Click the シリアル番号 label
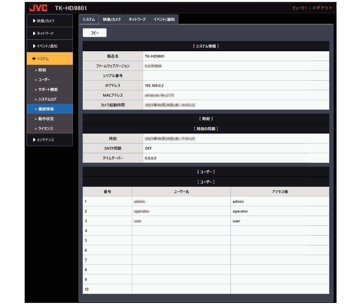Viewport: 361px width, 305px height. (x=113, y=76)
